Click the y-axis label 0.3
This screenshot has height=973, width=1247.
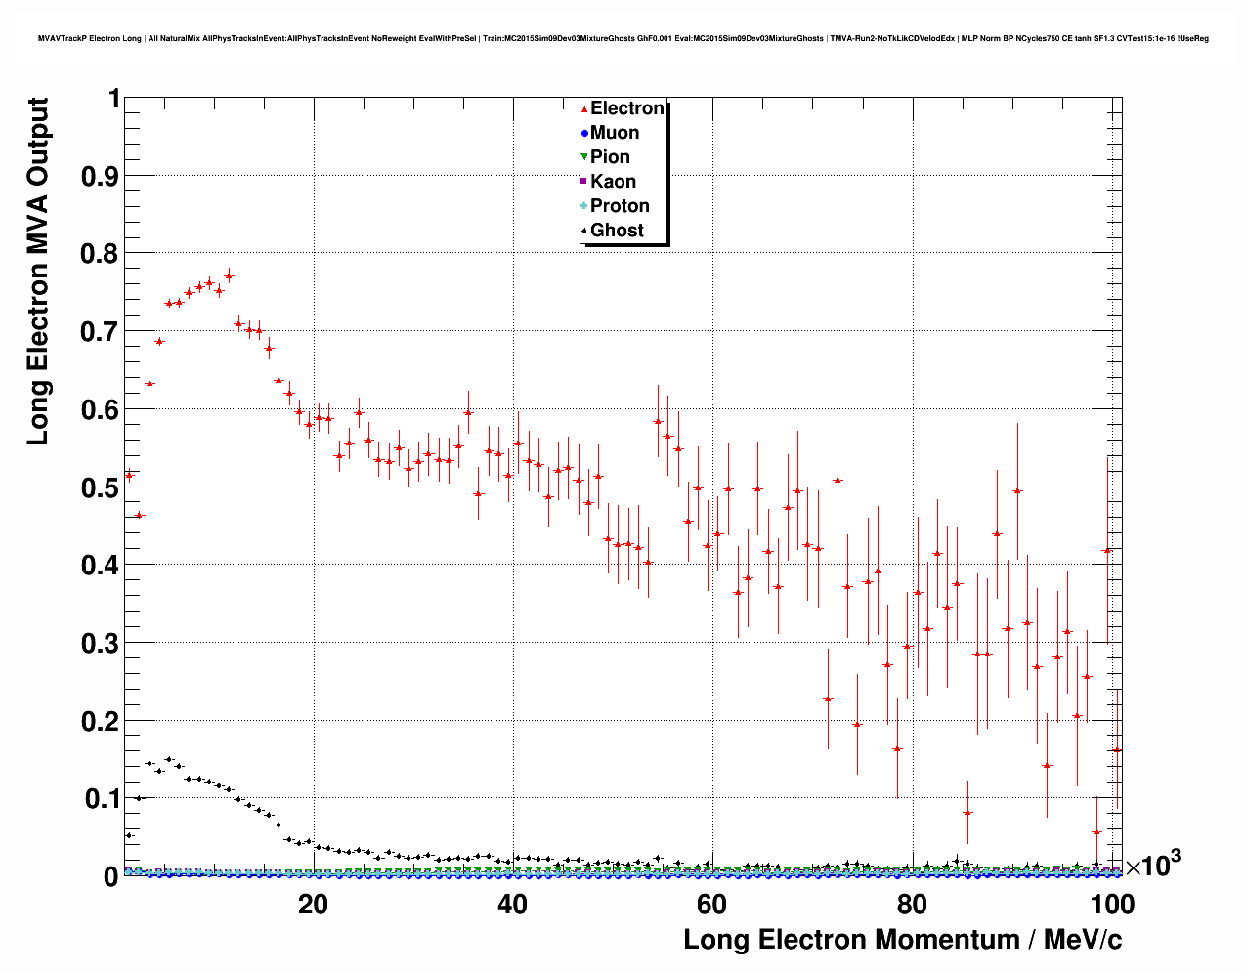tap(102, 643)
